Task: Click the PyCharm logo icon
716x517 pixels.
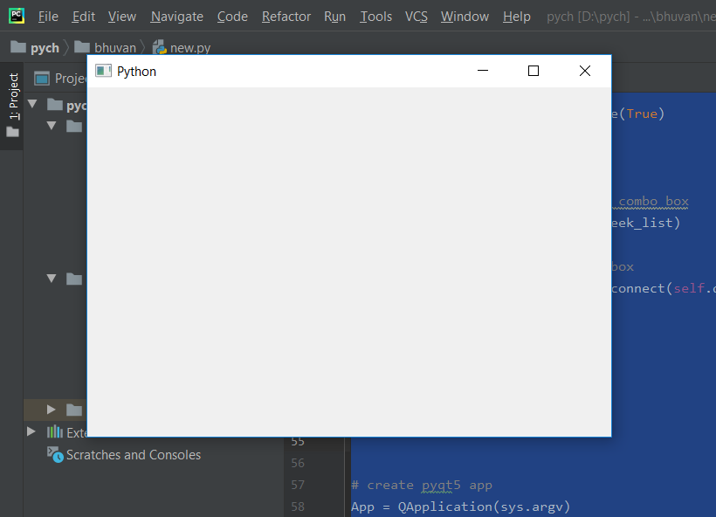Action: [x=17, y=16]
